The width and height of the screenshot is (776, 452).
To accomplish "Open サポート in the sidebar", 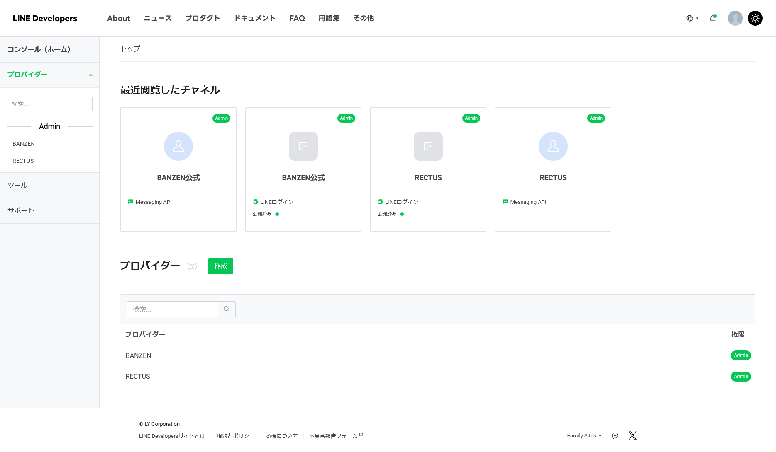I will tap(49, 210).
